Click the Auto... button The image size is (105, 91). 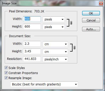[91, 29]
